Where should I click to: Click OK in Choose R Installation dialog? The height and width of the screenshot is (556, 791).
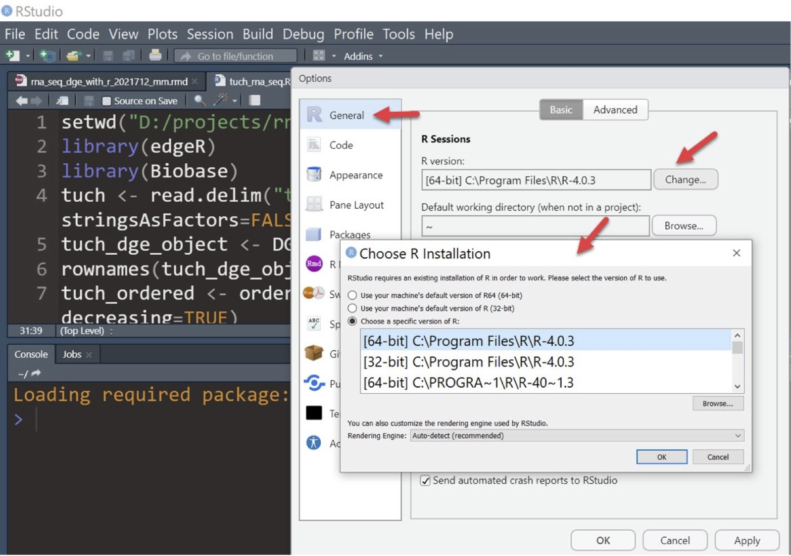pos(661,457)
